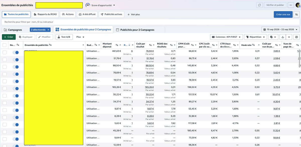Open the export options caret beside download
Viewport: 301px width, 147px height.
(x=289, y=37)
